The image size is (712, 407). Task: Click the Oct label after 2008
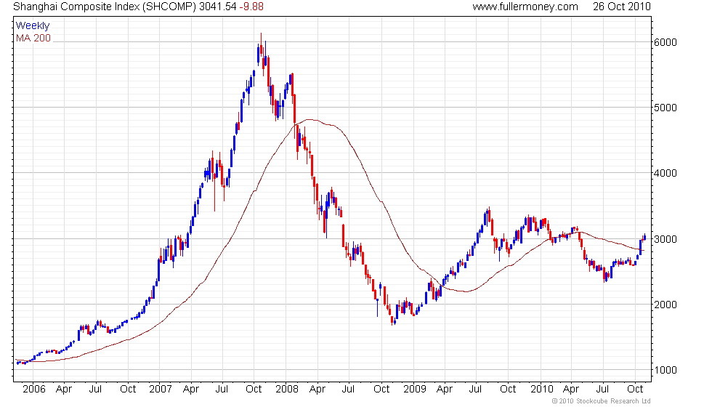coord(381,389)
